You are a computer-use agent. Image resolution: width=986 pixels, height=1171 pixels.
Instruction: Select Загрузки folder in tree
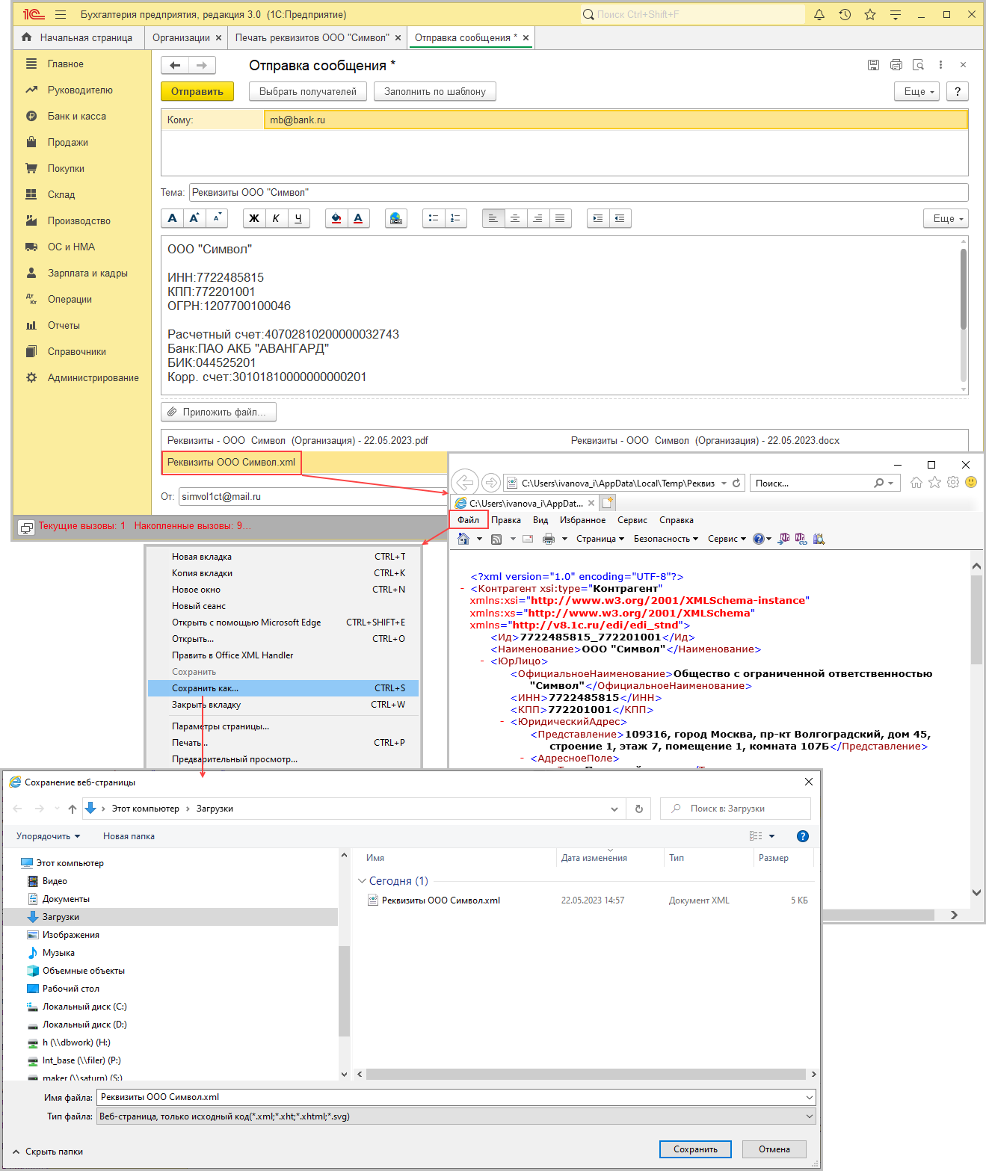(x=170, y=917)
